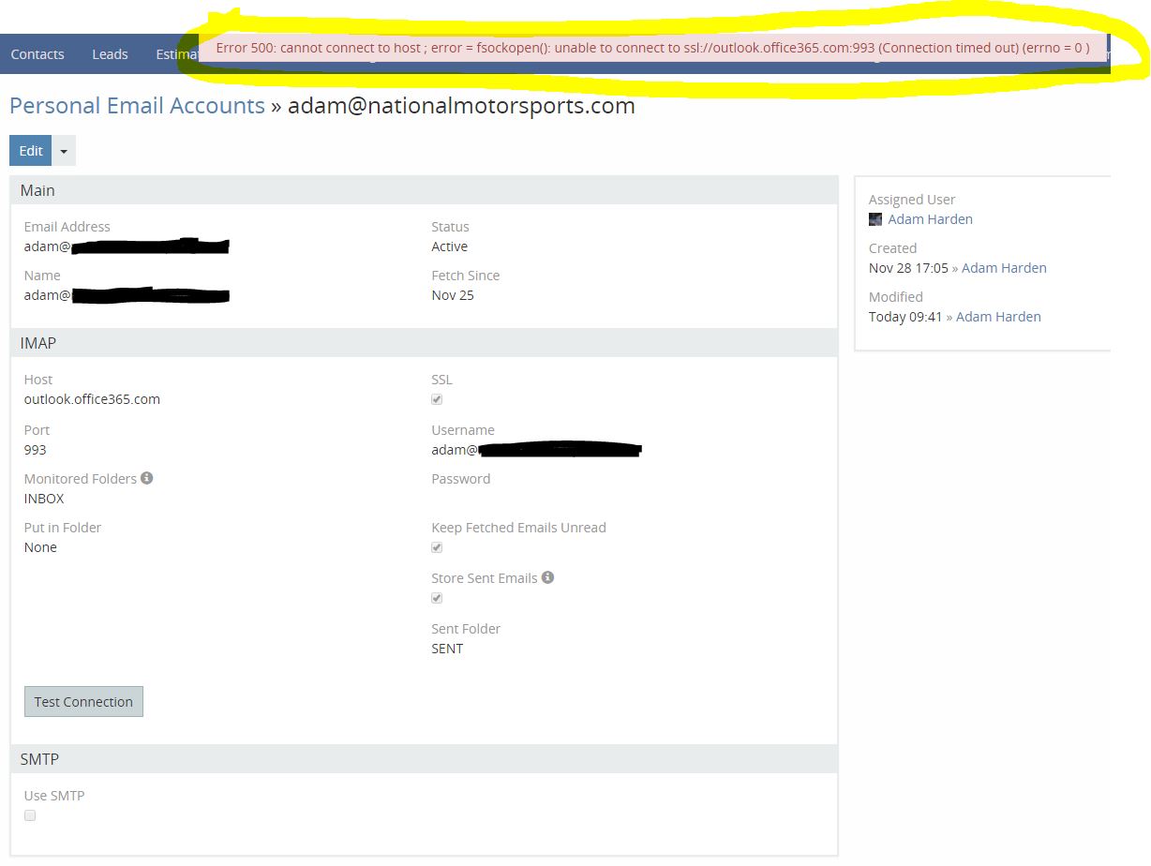Toggle the SSL checkbox
The height and width of the screenshot is (866, 1151).
[x=437, y=399]
